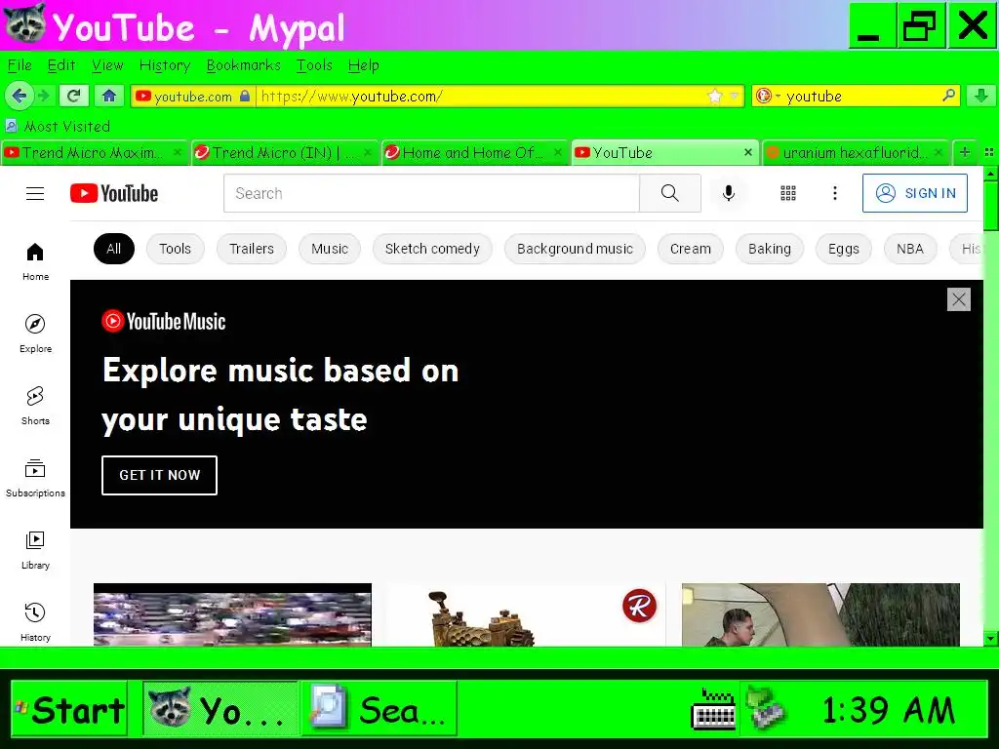Click the YouTube logo
Screen dimensions: 999x749
pos(114,193)
